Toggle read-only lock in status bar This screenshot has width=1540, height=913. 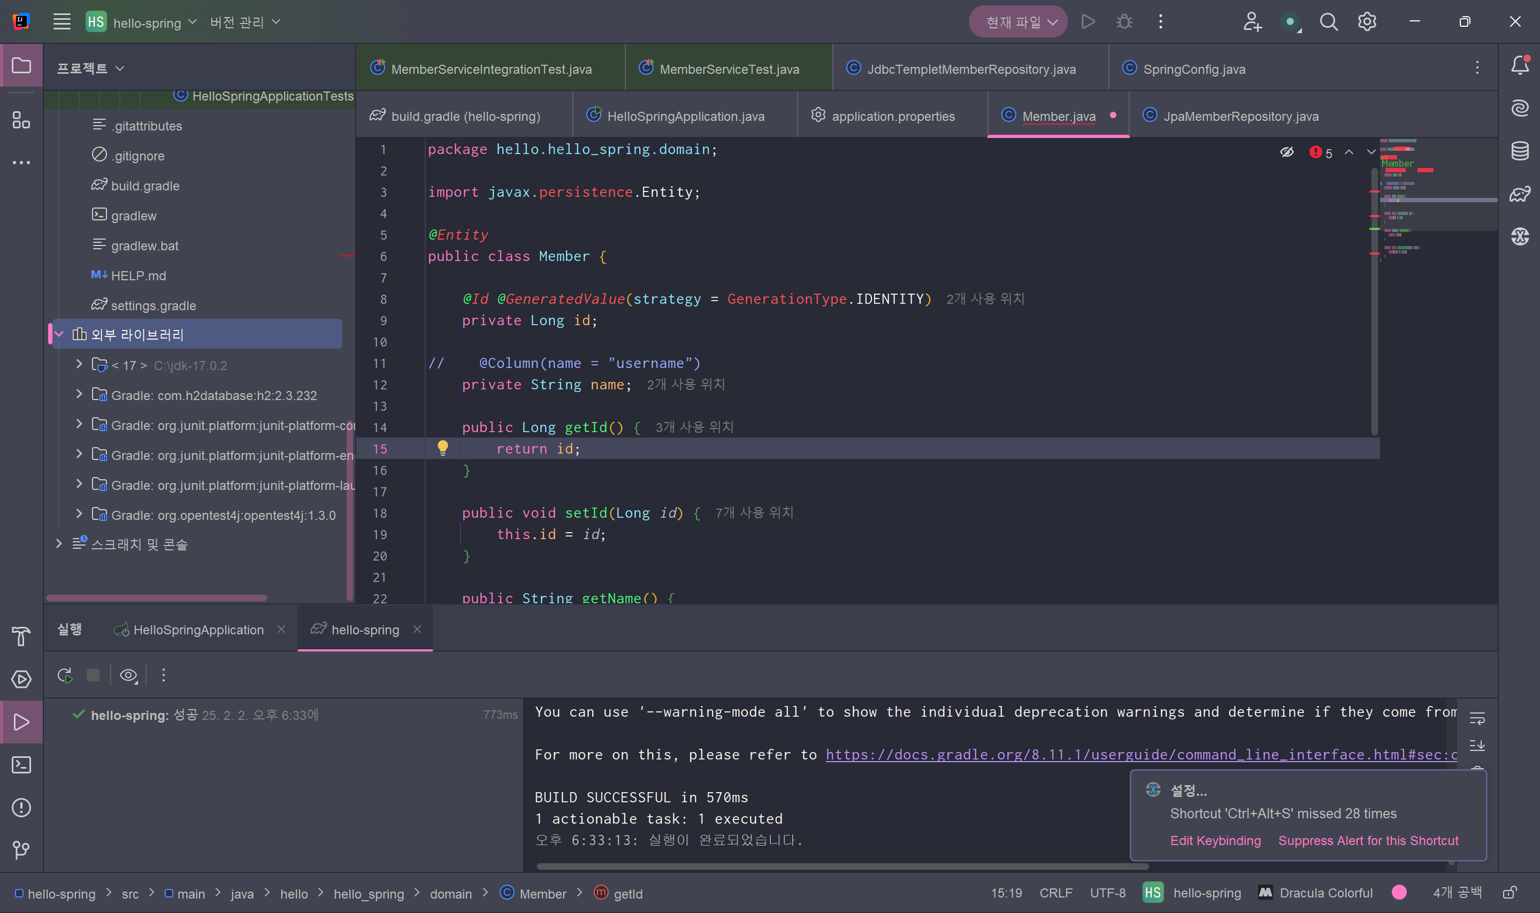point(1510,893)
